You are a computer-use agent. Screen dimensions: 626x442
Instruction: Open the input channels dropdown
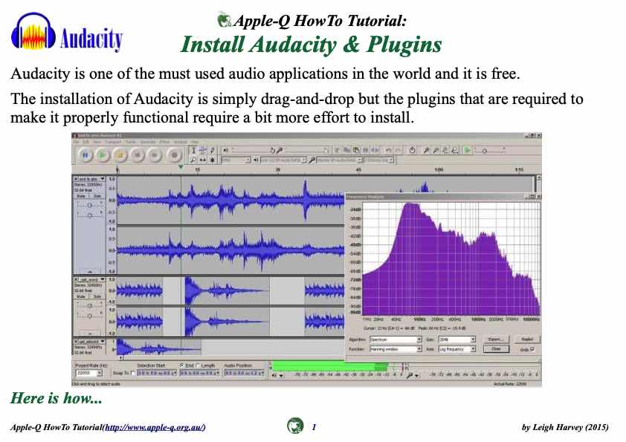[378, 160]
